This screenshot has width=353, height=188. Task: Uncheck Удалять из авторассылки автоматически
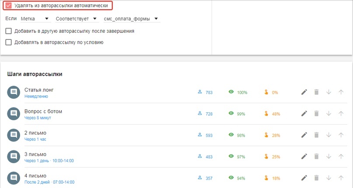point(8,6)
